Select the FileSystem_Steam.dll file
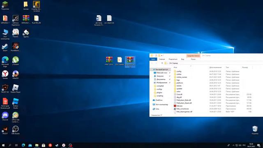 (184, 103)
